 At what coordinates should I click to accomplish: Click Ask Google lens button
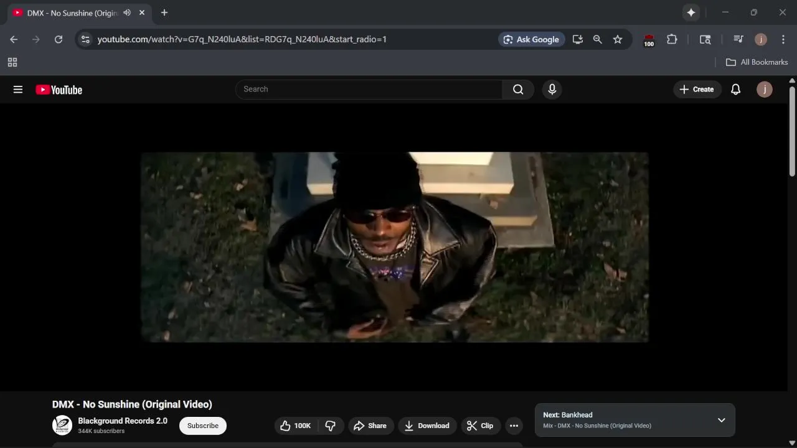coord(532,39)
